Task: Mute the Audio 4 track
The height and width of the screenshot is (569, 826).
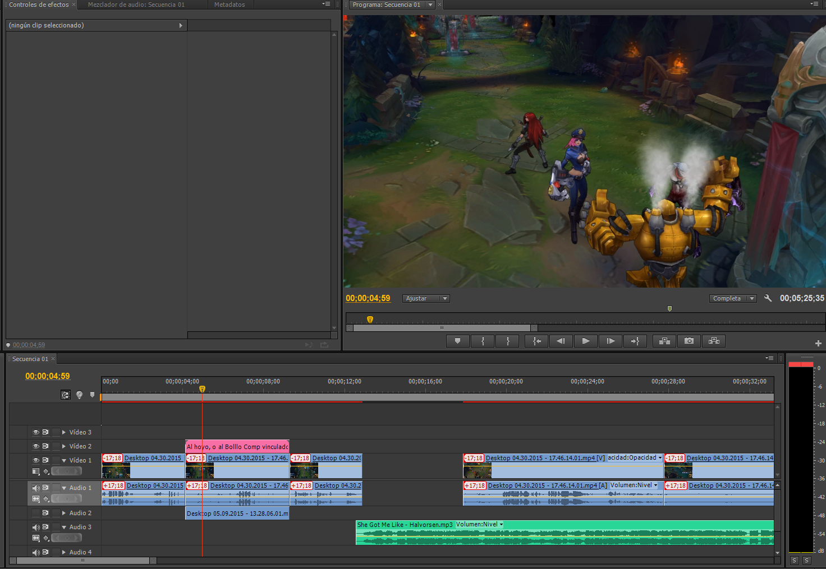Action: pos(36,552)
